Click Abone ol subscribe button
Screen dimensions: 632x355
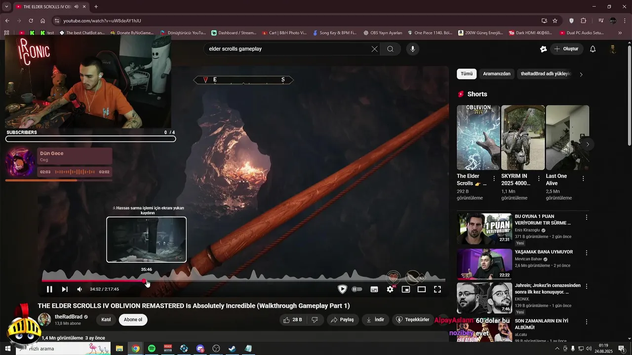pos(133,319)
